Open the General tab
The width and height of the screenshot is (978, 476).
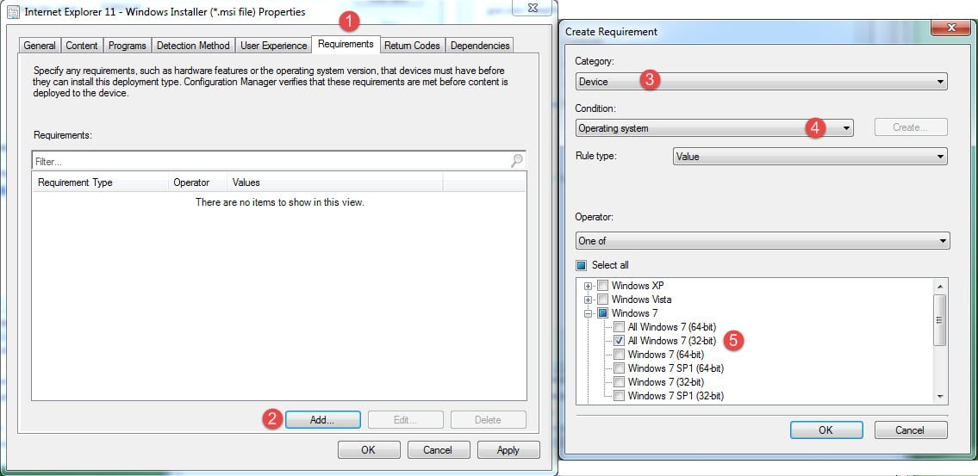pos(40,46)
